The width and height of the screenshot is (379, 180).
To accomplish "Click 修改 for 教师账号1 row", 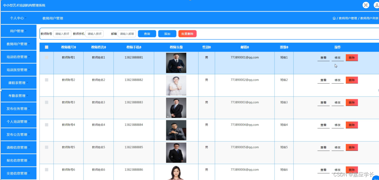I will 338,58.
